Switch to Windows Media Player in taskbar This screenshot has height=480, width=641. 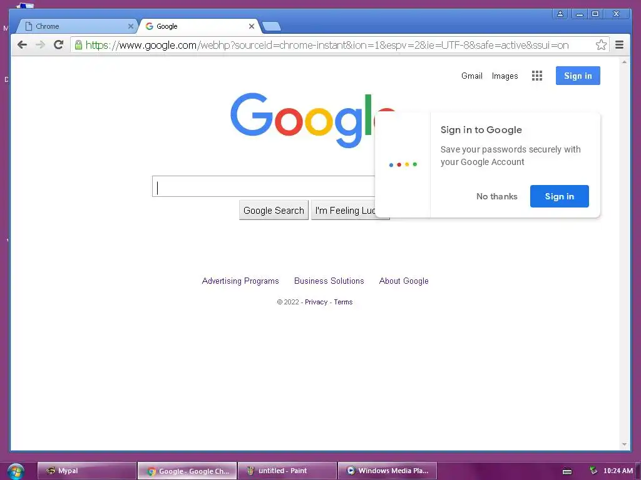(x=387, y=471)
